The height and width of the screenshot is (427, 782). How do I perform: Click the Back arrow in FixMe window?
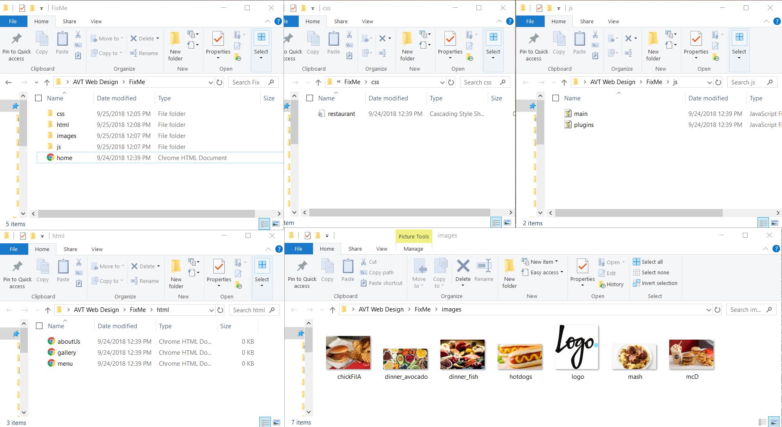click(x=9, y=82)
